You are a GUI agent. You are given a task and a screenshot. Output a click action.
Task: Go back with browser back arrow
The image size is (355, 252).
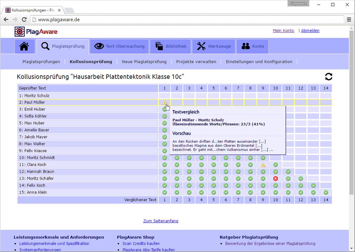click(x=6, y=20)
